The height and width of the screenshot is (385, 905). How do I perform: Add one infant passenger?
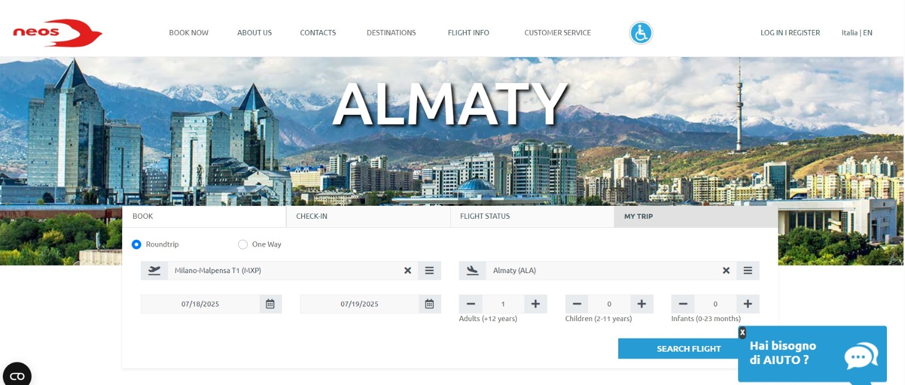pos(748,304)
